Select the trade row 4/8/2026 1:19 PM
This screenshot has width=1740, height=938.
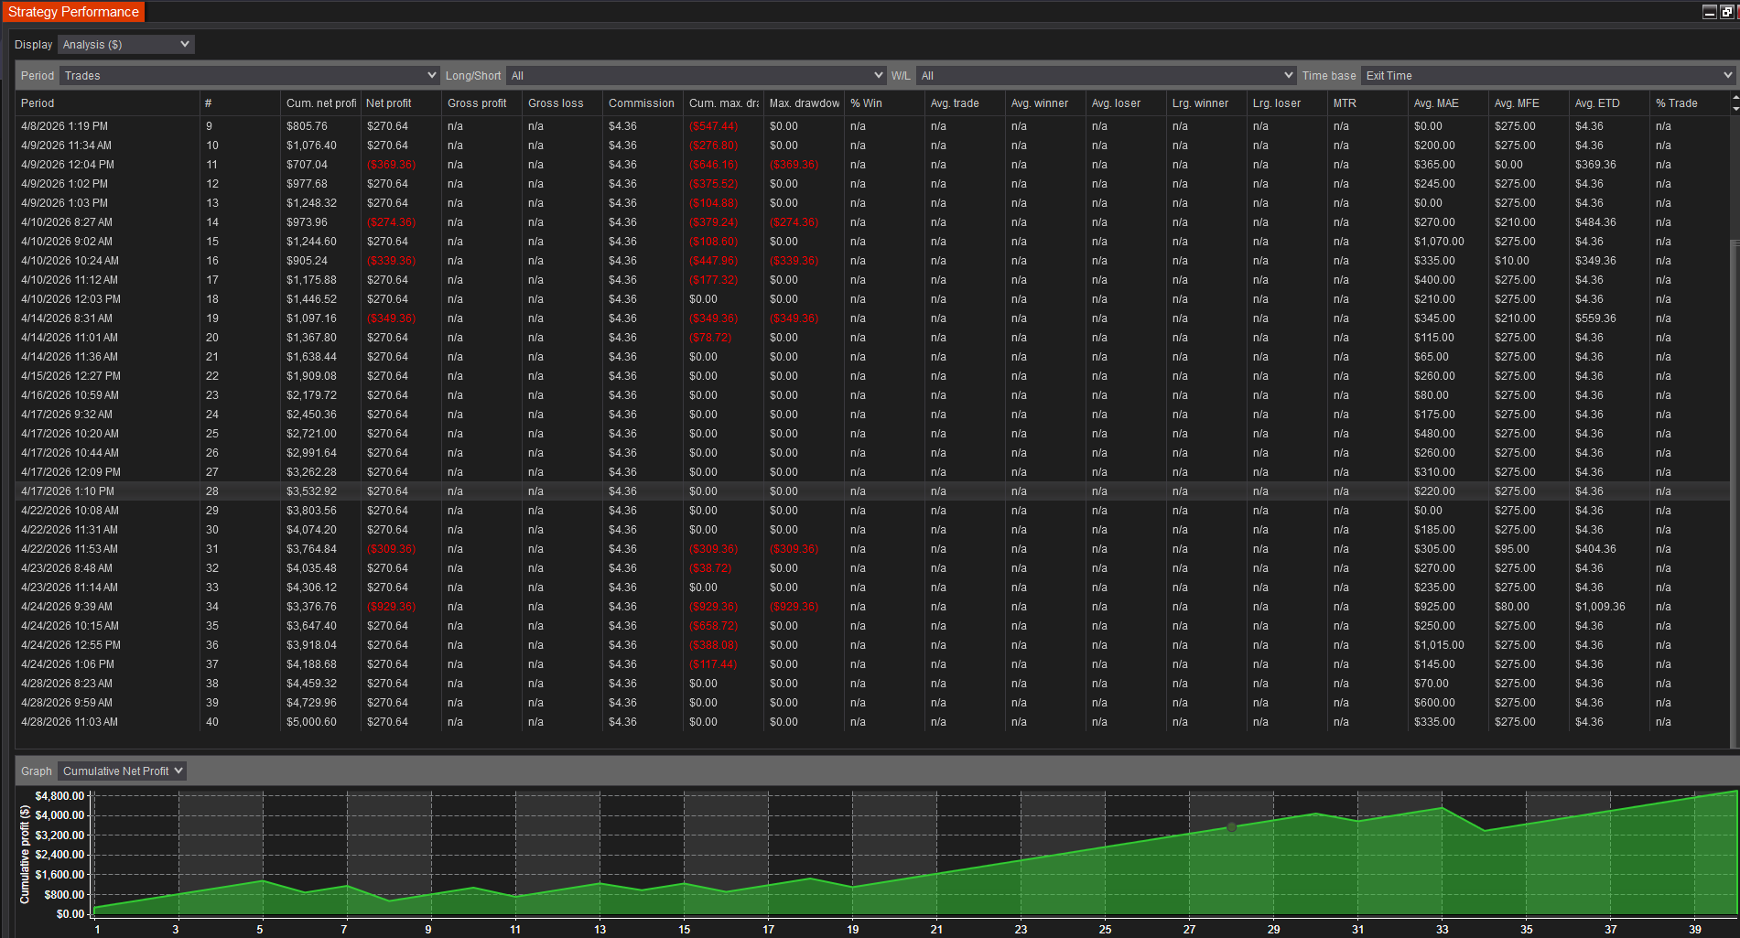click(872, 126)
